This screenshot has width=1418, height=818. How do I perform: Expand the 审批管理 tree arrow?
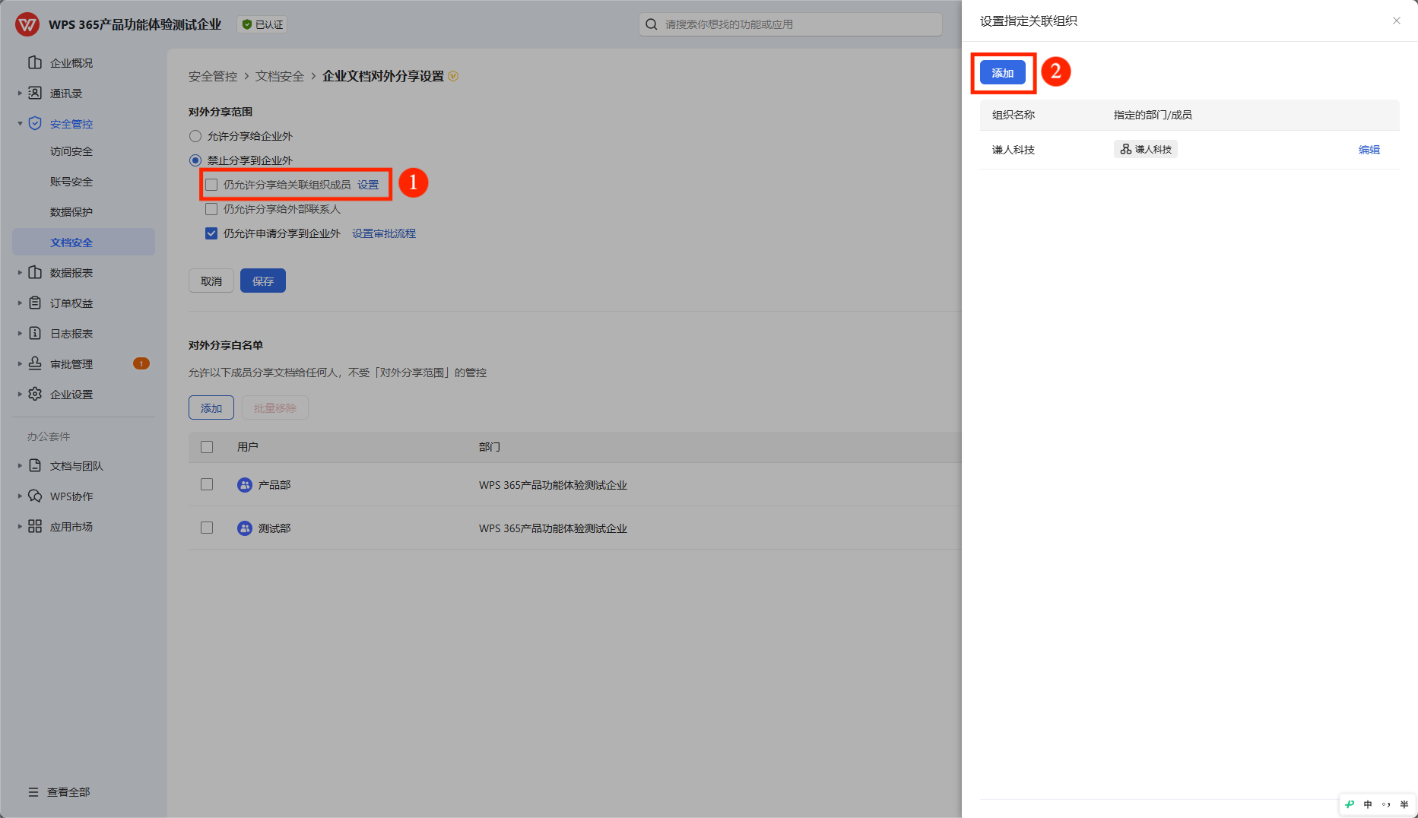coord(20,363)
